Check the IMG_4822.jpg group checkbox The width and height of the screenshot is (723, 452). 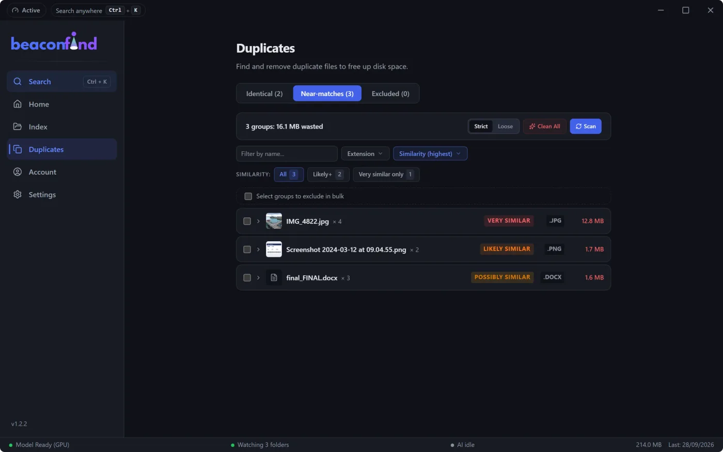pyautogui.click(x=247, y=221)
